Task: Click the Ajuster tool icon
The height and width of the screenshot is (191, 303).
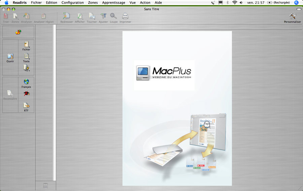Action: click(103, 16)
